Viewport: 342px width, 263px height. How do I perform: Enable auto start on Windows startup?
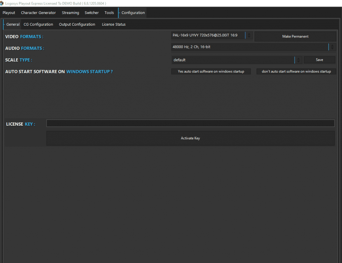pyautogui.click(x=211, y=72)
